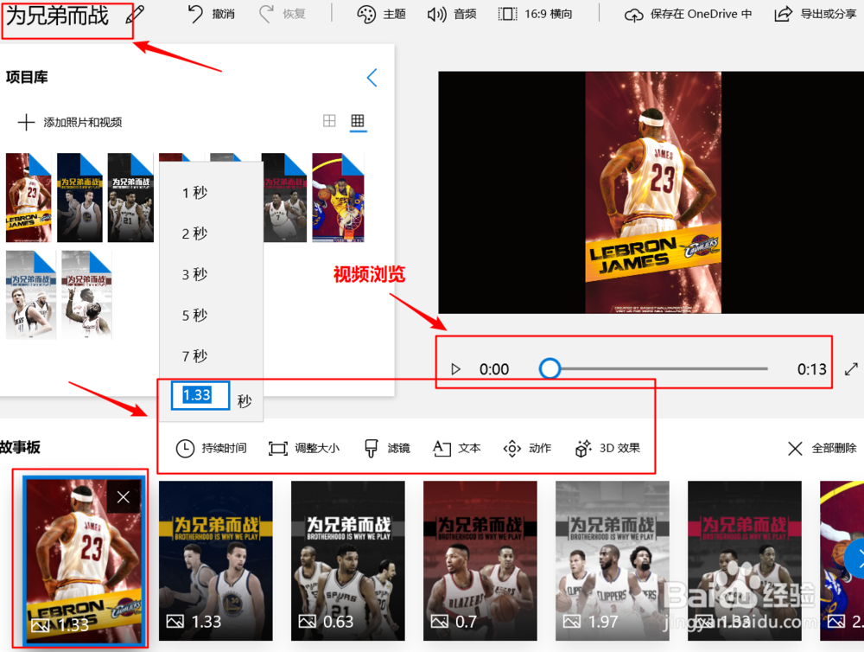Open the 滤镜 filters tool

pos(387,448)
